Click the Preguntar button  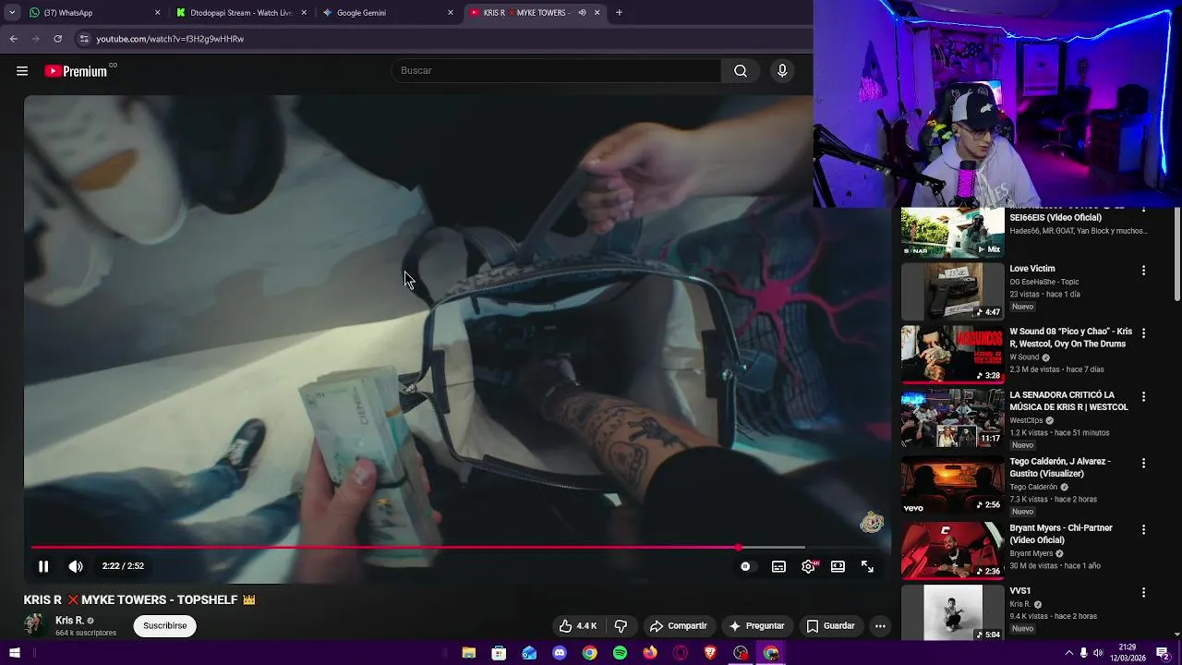pyautogui.click(x=756, y=625)
